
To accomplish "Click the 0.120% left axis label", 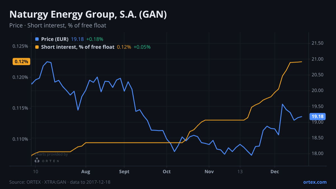I will point(20,77).
